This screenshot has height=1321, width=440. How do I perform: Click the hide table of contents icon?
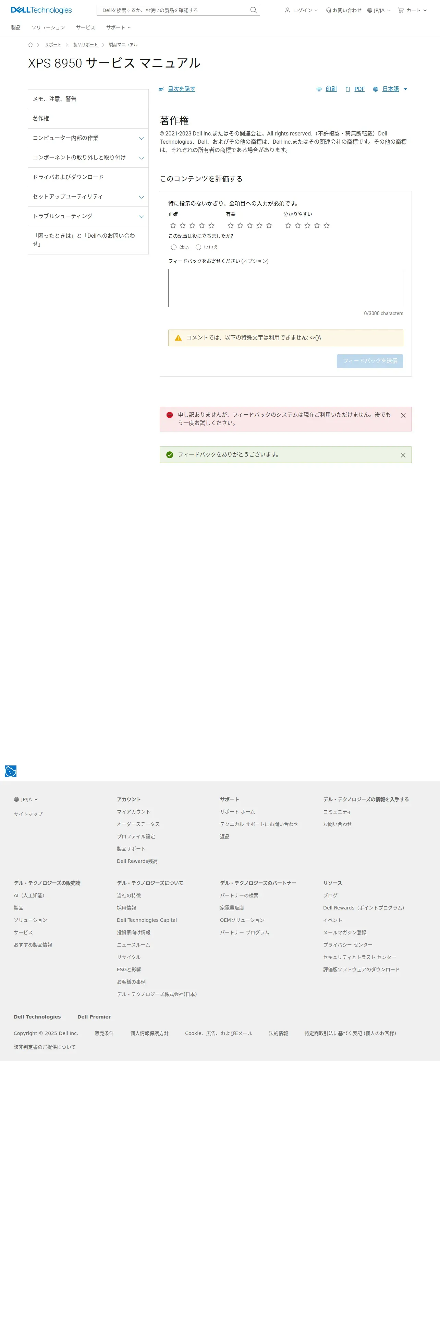click(x=161, y=89)
